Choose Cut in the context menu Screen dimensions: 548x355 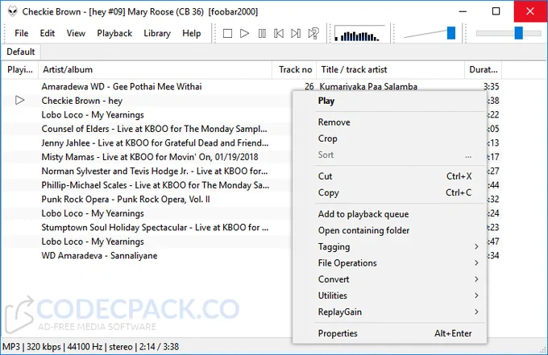click(390, 176)
